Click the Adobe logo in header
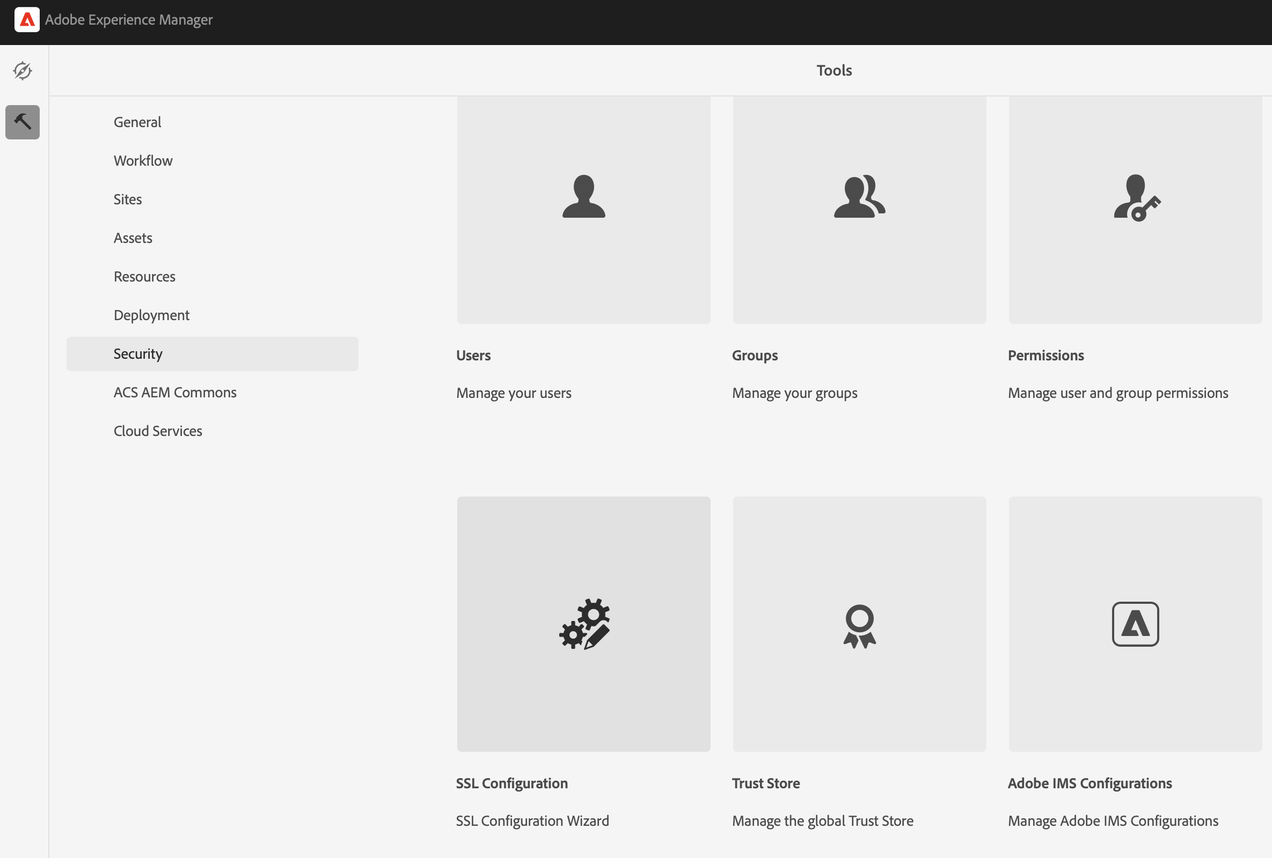Image resolution: width=1272 pixels, height=858 pixels. tap(26, 20)
